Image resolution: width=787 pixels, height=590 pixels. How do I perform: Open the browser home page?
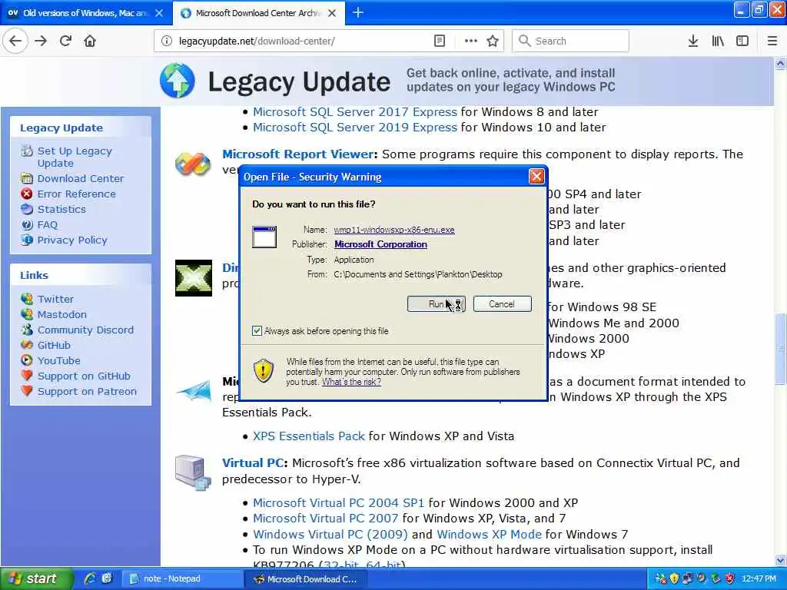point(90,41)
